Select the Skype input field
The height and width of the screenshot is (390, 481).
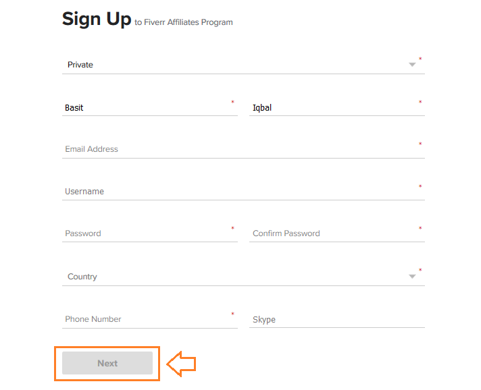coord(337,319)
